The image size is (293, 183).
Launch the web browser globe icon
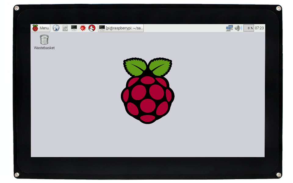(x=56, y=28)
